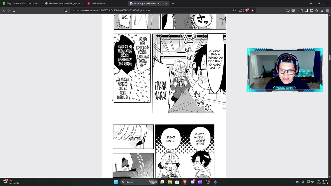This screenshot has height=186, width=331.
Task: Switch to The best ChatBot and Widgets tab
Action: [x=63, y=3]
